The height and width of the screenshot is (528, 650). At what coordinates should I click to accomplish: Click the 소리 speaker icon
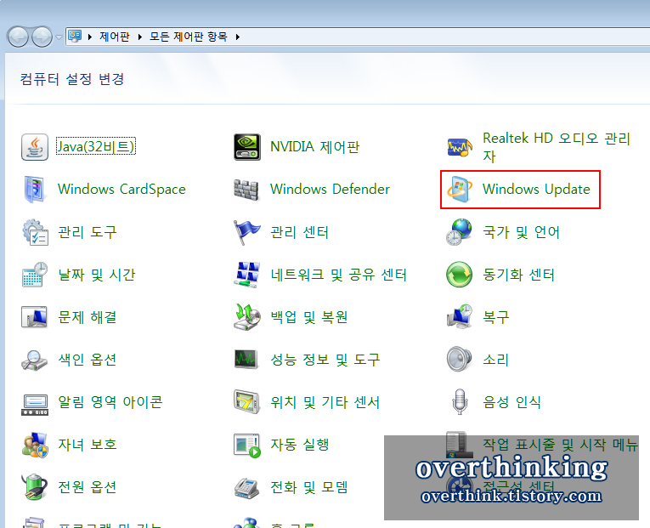pyautogui.click(x=460, y=359)
